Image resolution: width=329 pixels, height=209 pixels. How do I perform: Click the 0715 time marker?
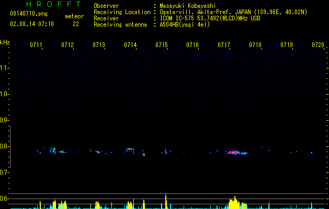[x=162, y=44]
